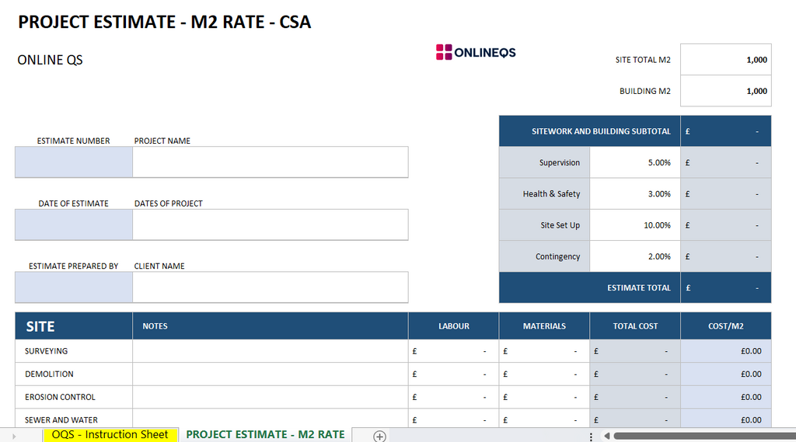The image size is (796, 442).
Task: Select the Demolition cost/M2 £0.00 cell
Action: [726, 374]
